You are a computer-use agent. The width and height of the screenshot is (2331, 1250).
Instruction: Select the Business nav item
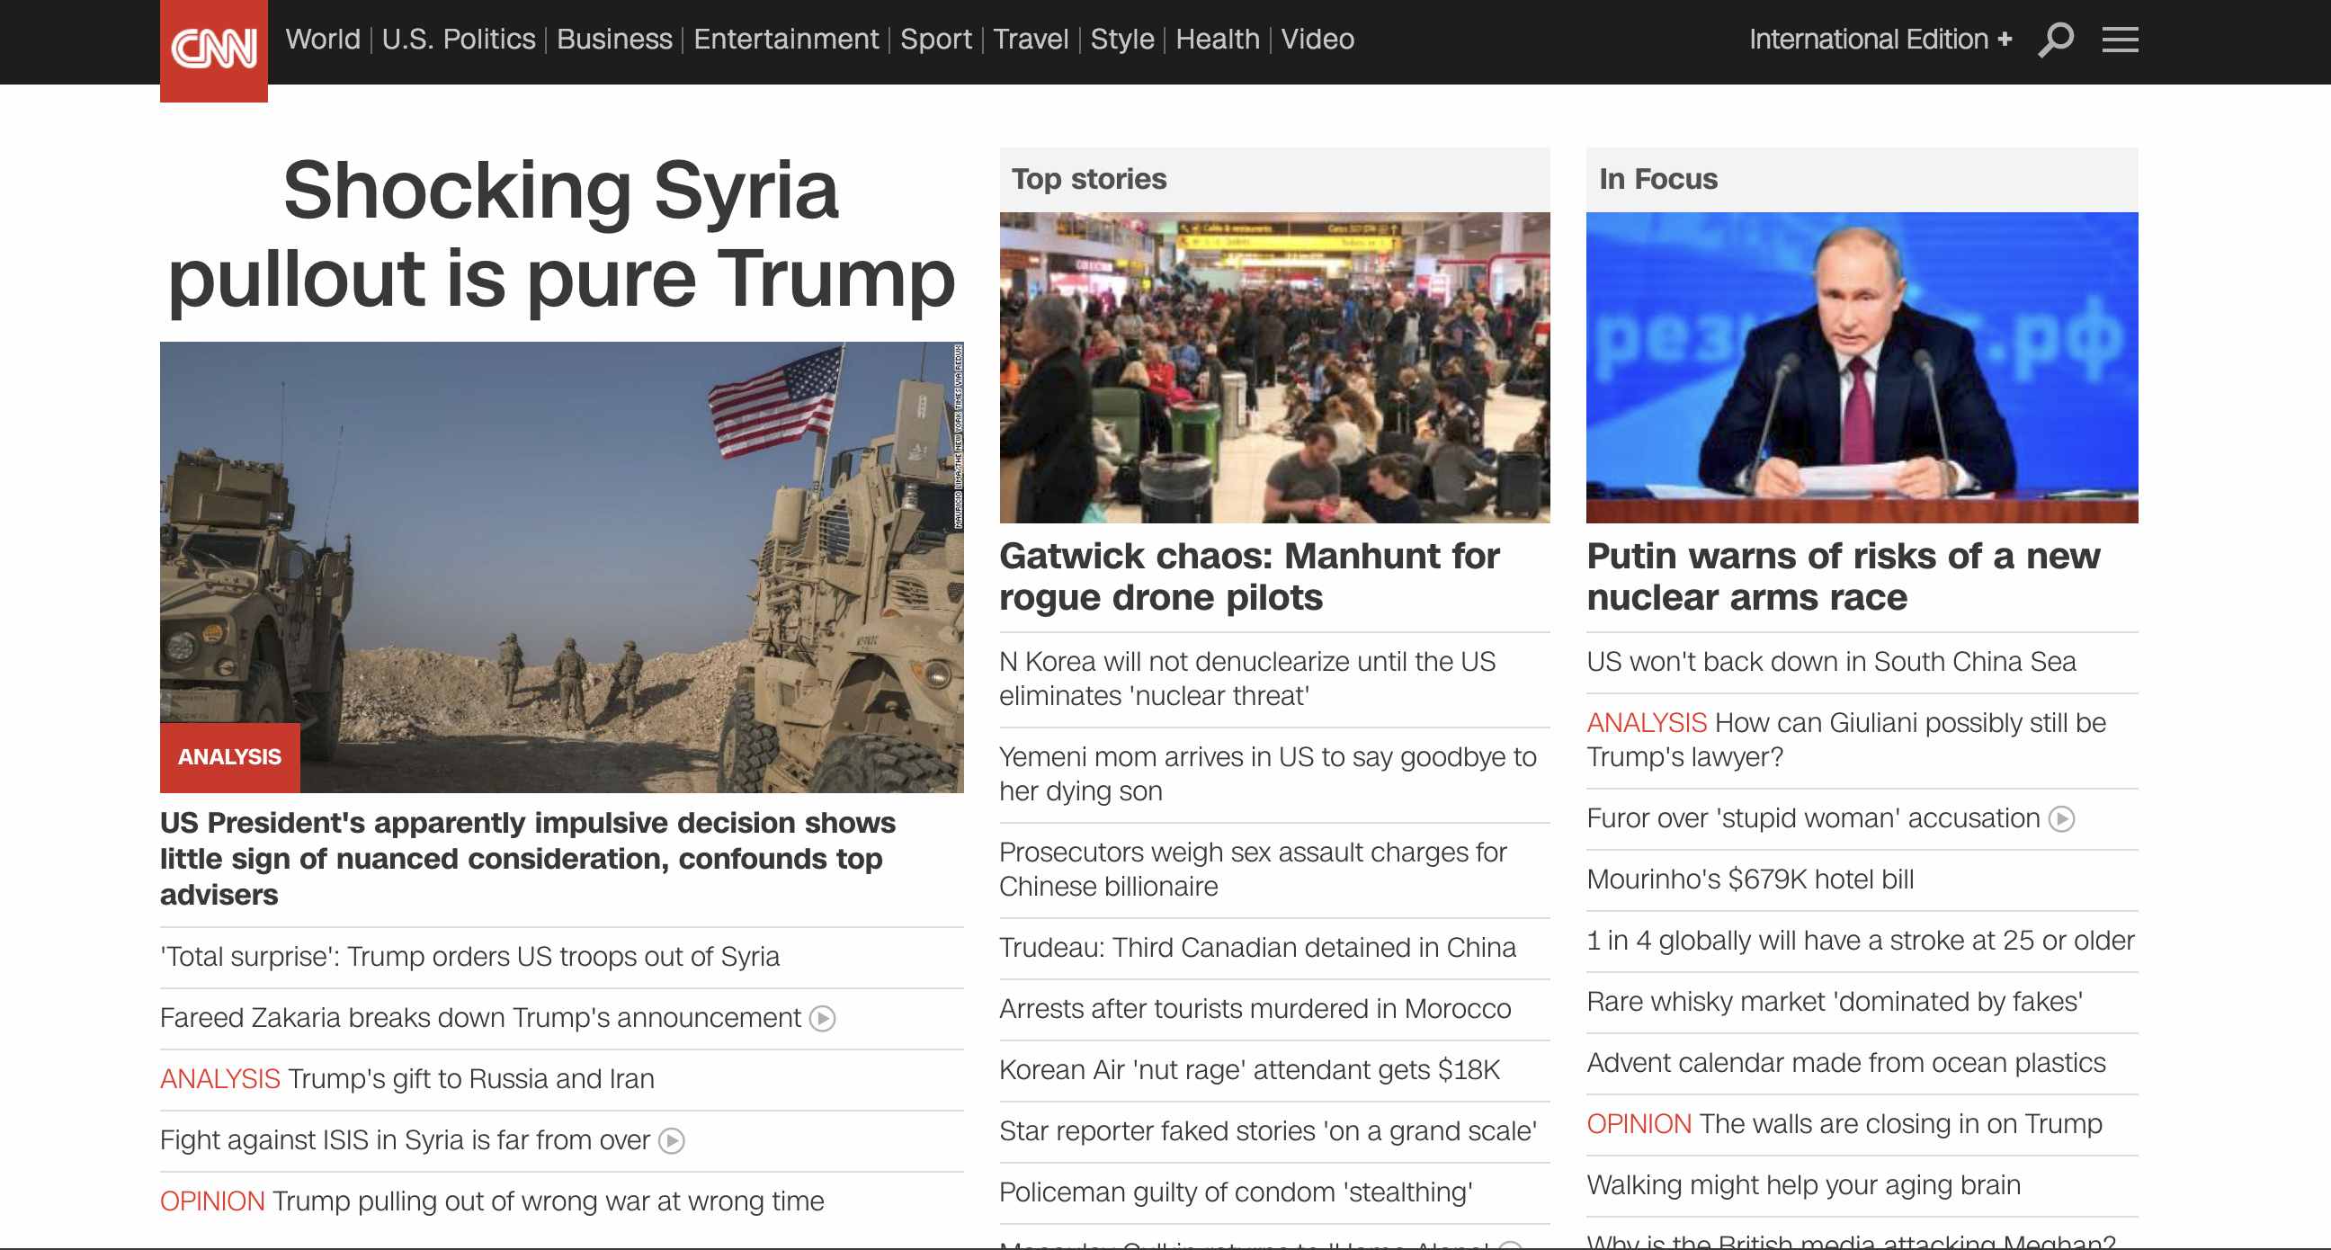coord(613,40)
